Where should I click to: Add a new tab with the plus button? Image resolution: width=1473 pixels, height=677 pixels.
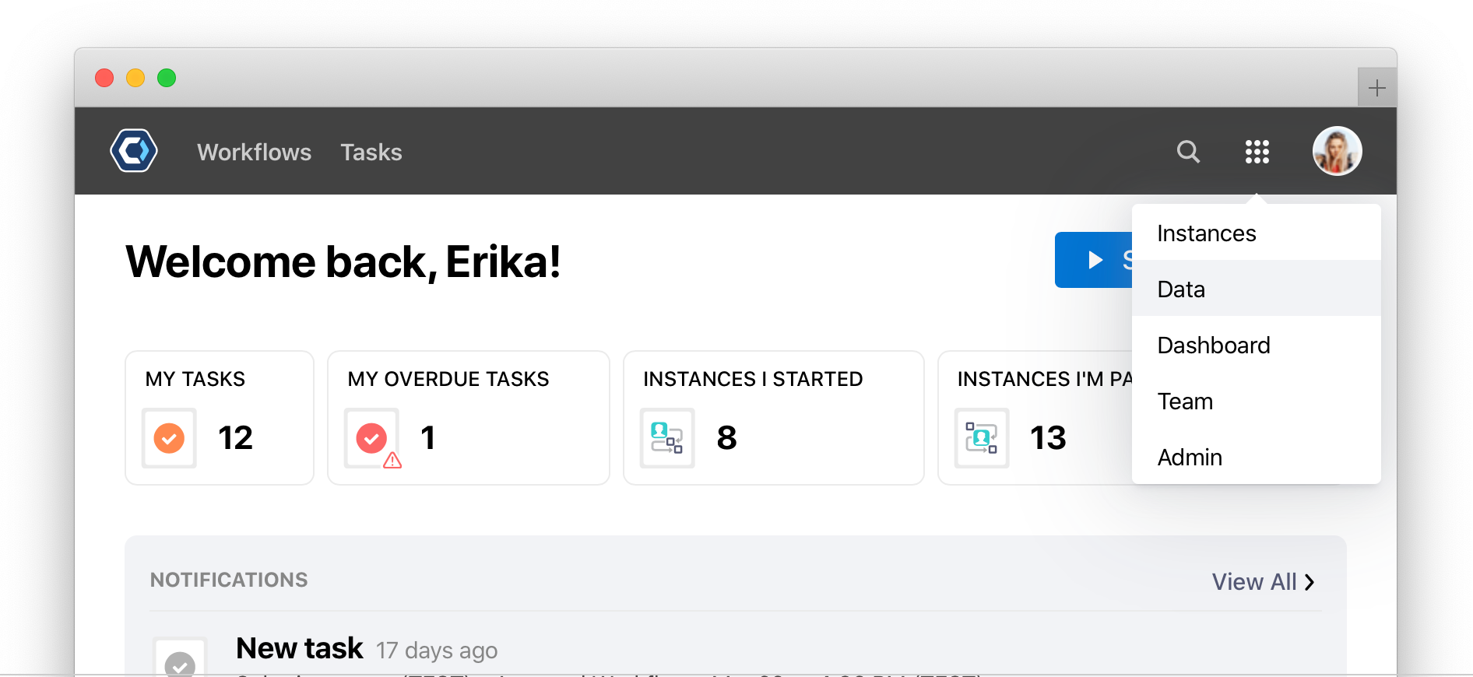coord(1376,87)
